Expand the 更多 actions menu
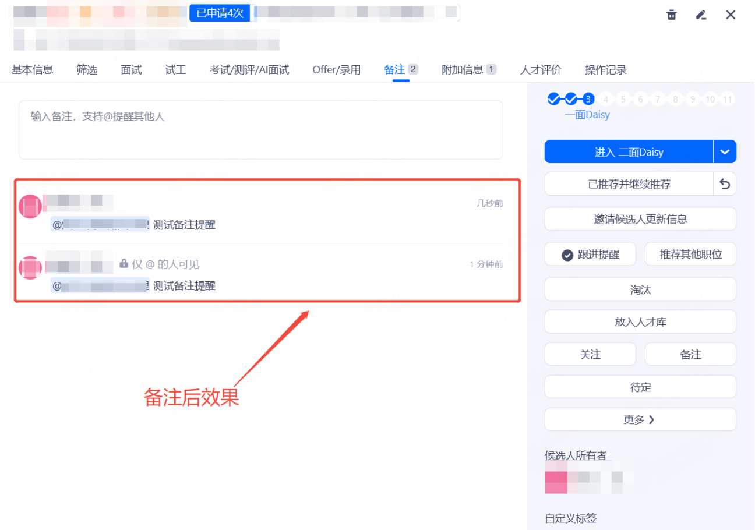Viewport: 755px width, 530px height. coord(640,419)
